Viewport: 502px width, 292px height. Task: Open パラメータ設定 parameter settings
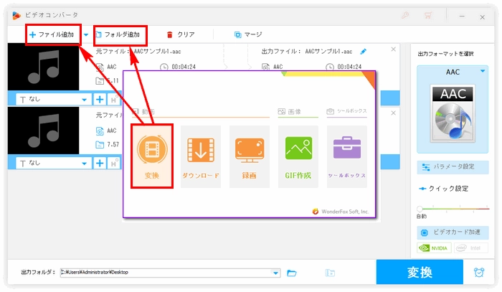tap(453, 166)
